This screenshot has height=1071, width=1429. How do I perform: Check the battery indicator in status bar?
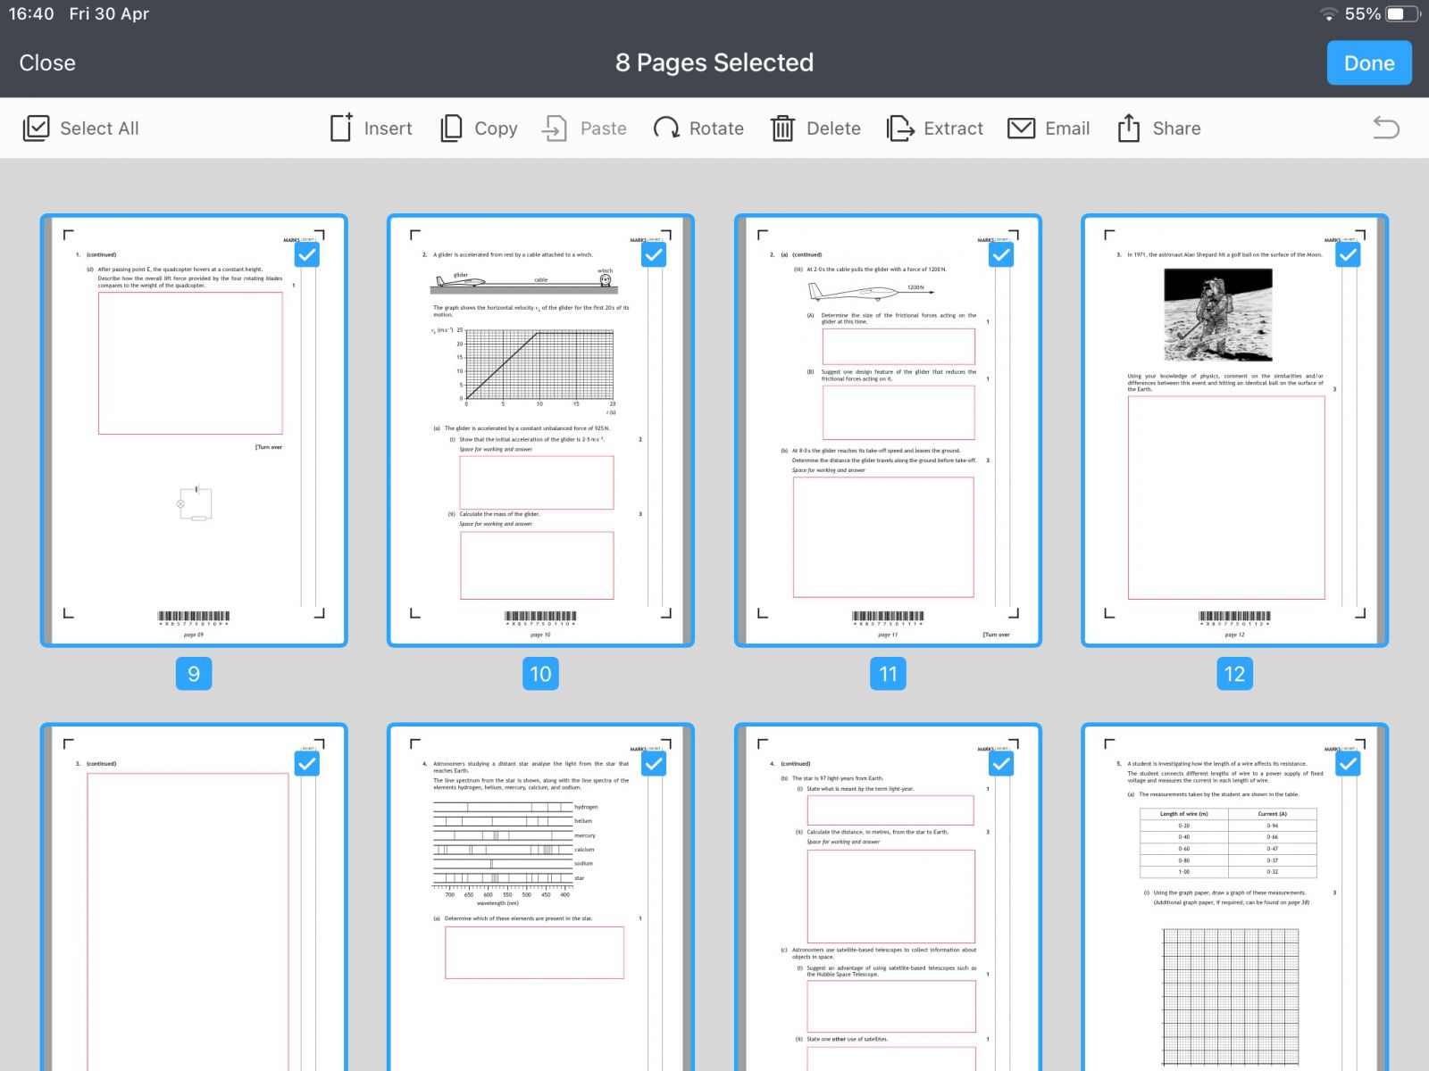[x=1402, y=13]
